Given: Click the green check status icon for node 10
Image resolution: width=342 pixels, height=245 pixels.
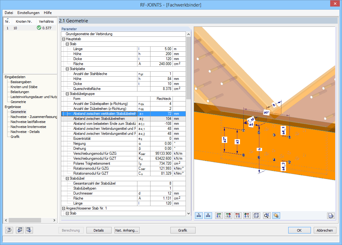Looking at the screenshot, I should coord(39,28).
